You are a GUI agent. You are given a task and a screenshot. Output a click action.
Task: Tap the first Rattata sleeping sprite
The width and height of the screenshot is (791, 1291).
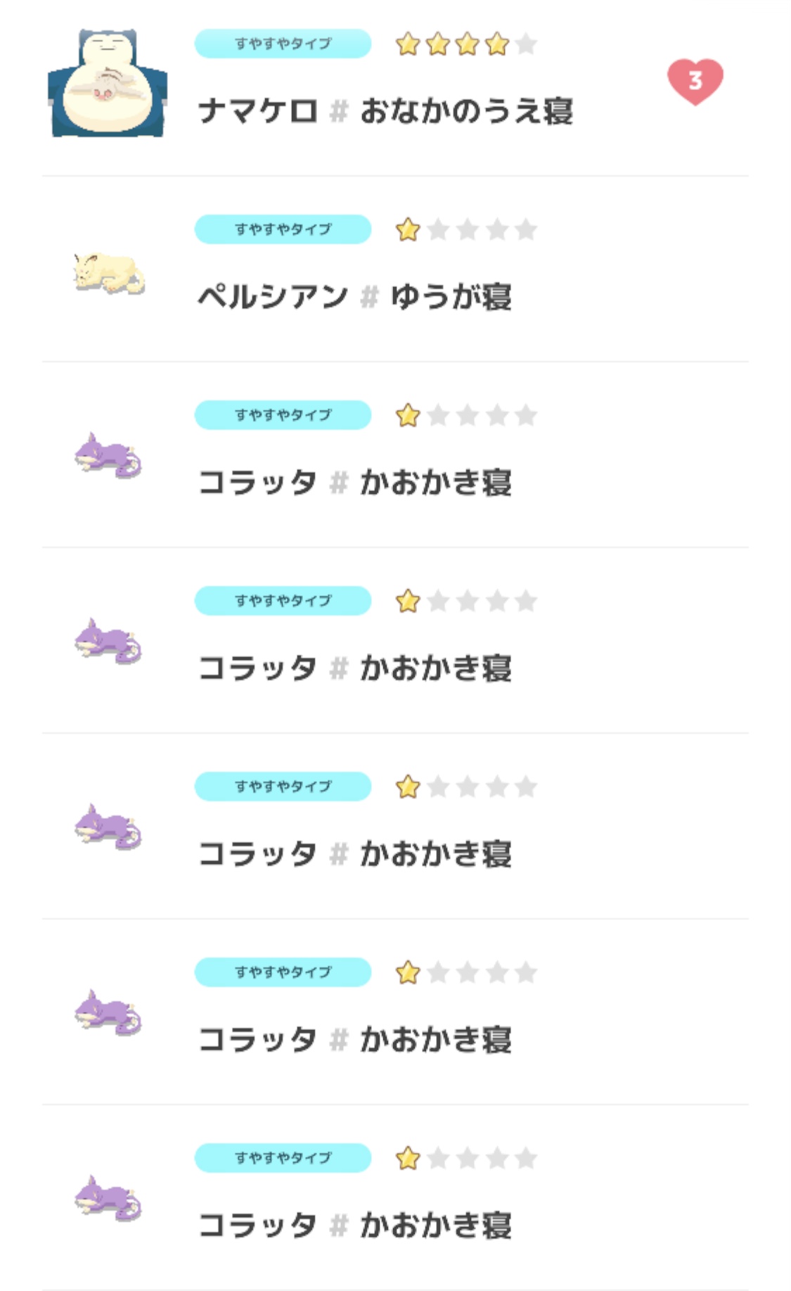(x=108, y=456)
